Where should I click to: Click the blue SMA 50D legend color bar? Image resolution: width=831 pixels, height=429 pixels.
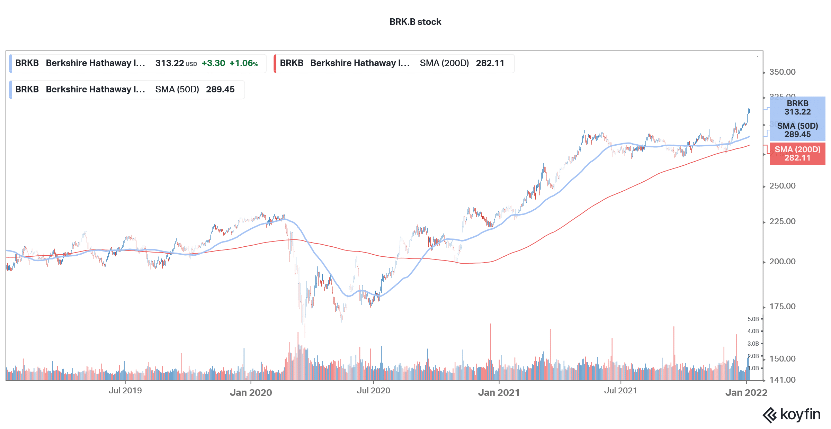click(10, 90)
